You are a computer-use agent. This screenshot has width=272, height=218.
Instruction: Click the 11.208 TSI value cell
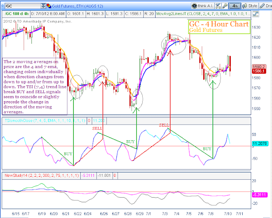click(99, 121)
